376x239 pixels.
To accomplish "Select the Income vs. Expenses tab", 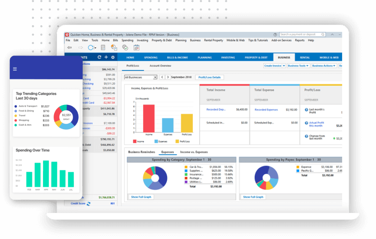I will 194,152.
